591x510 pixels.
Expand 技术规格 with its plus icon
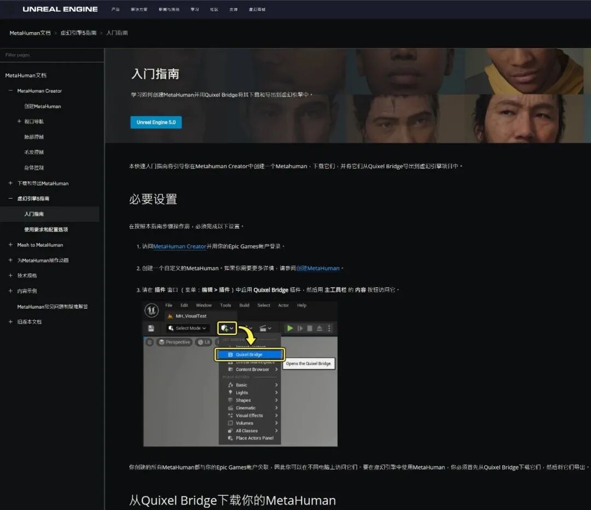(x=10, y=275)
